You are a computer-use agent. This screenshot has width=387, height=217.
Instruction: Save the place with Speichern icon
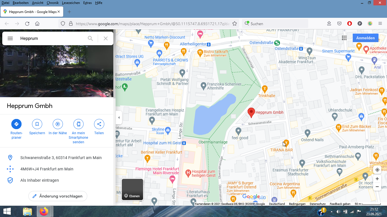pyautogui.click(x=37, y=124)
